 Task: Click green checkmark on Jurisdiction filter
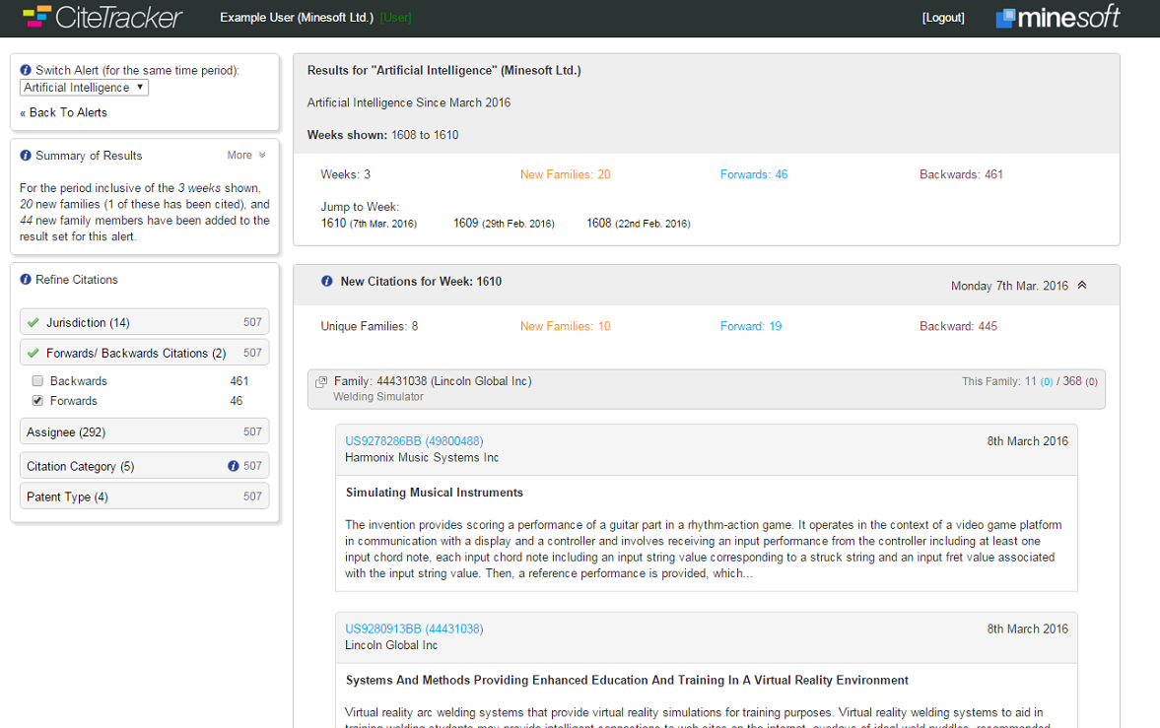click(34, 322)
